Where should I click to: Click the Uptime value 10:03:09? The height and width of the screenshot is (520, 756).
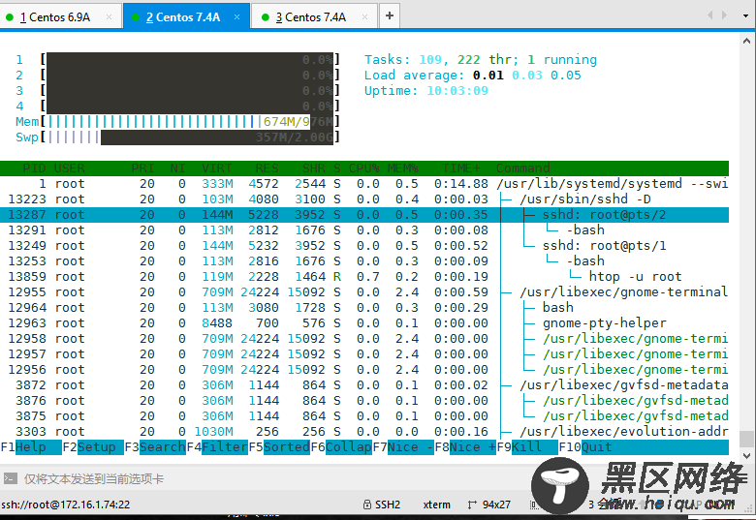[457, 91]
